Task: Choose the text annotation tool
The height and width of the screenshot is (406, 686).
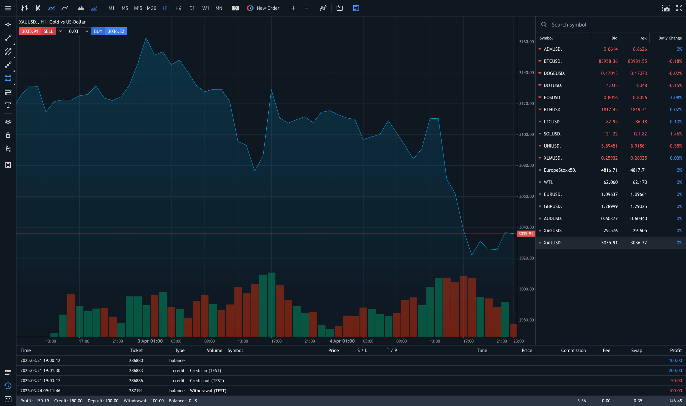Action: pos(8,105)
